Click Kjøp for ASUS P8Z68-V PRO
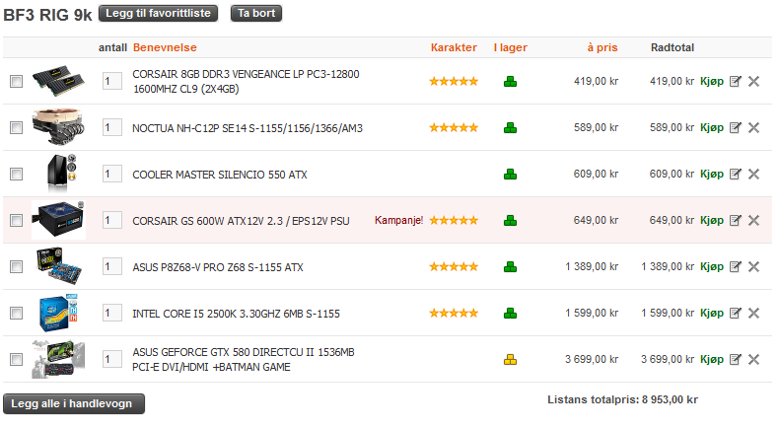The width and height of the screenshot is (780, 428). 712,266
